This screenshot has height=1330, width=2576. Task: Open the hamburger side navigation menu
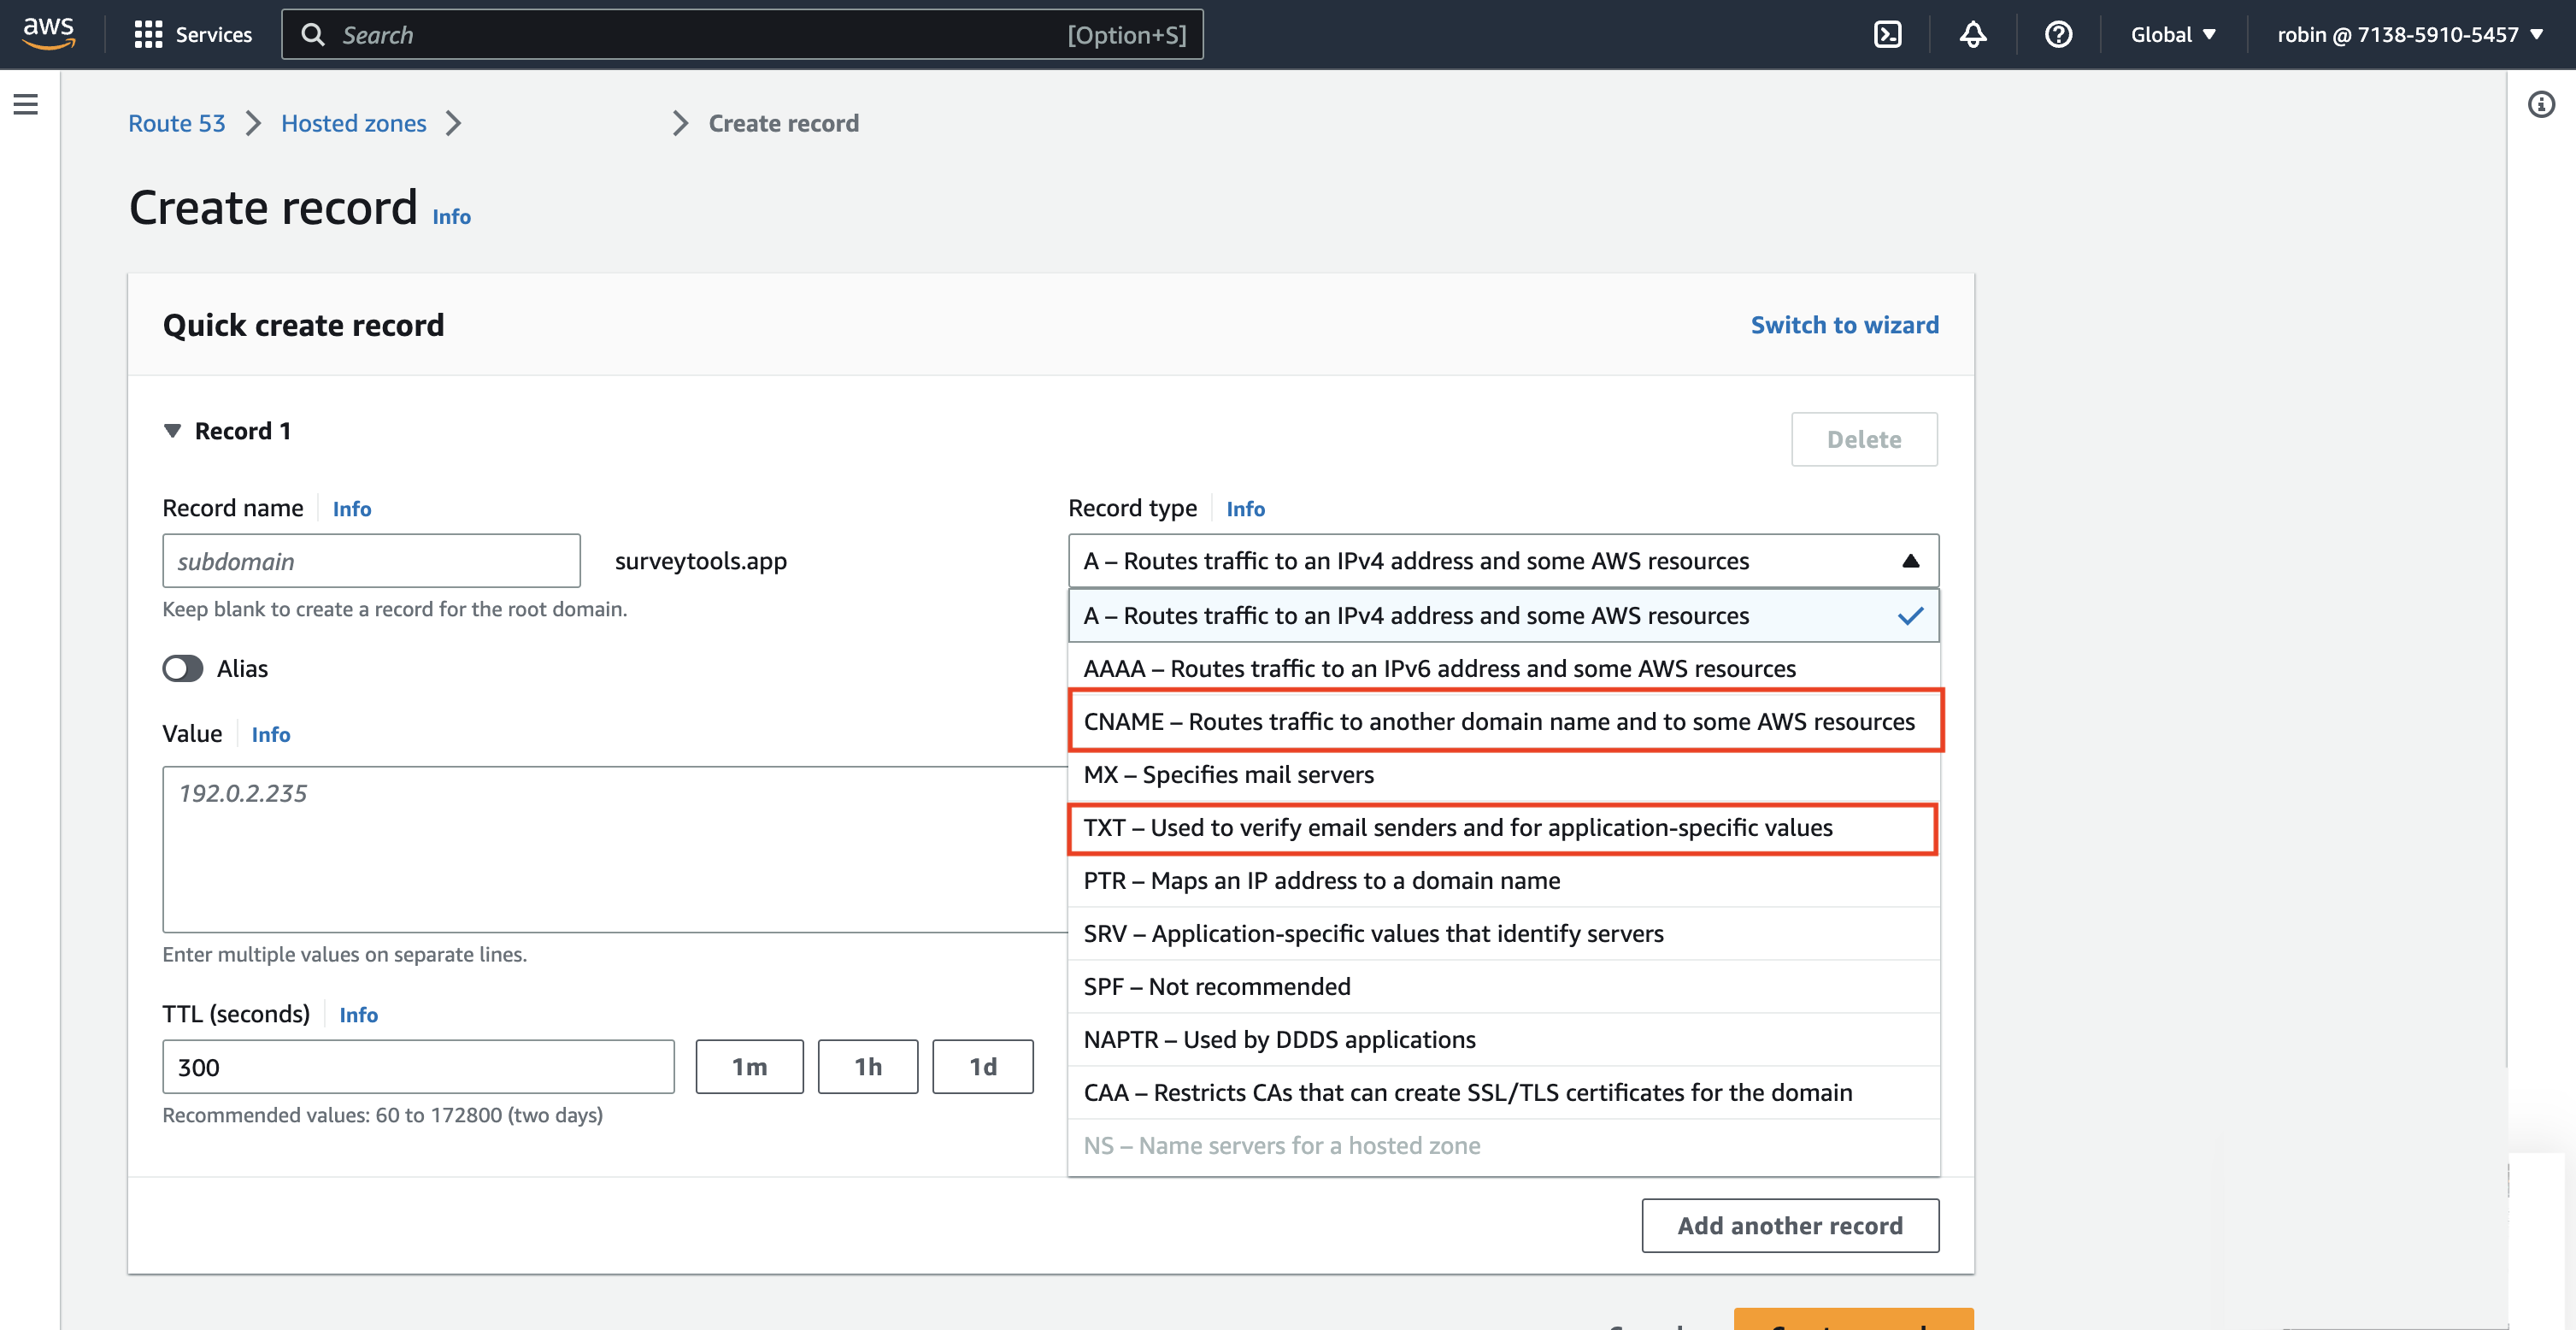(x=26, y=104)
